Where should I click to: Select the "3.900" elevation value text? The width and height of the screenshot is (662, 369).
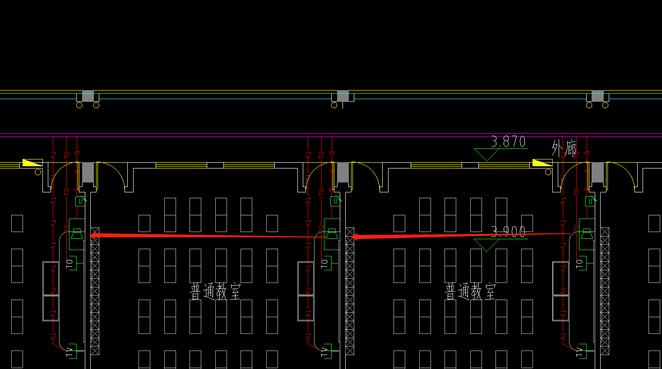pyautogui.click(x=509, y=232)
